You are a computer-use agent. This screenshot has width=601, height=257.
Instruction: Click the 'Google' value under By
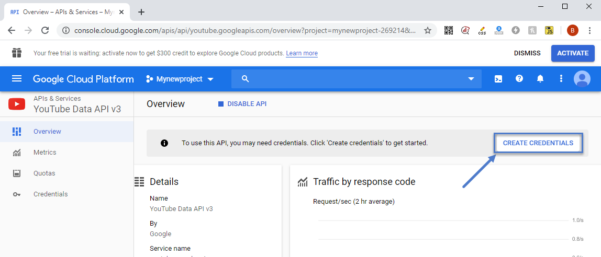pyautogui.click(x=161, y=233)
